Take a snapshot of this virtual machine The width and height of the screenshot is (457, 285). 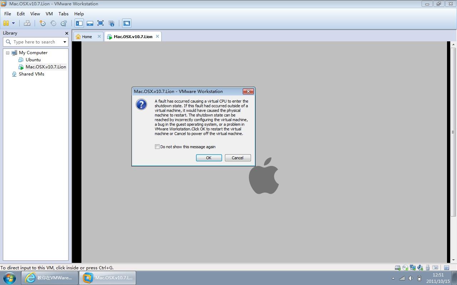(42, 23)
